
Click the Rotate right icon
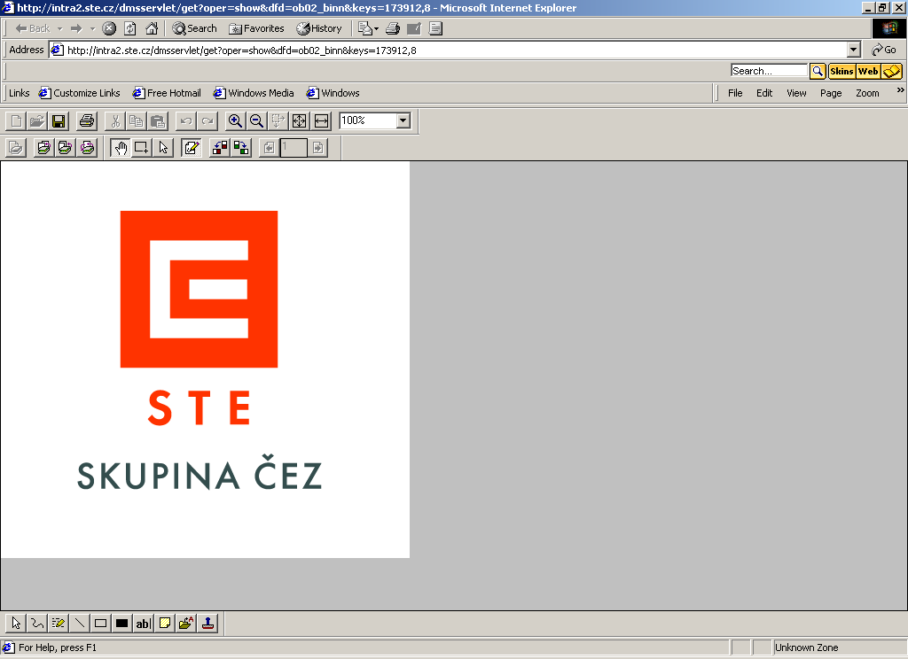pos(241,148)
